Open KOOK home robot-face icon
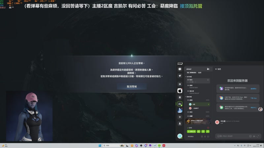The image size is (264, 148). (180, 69)
